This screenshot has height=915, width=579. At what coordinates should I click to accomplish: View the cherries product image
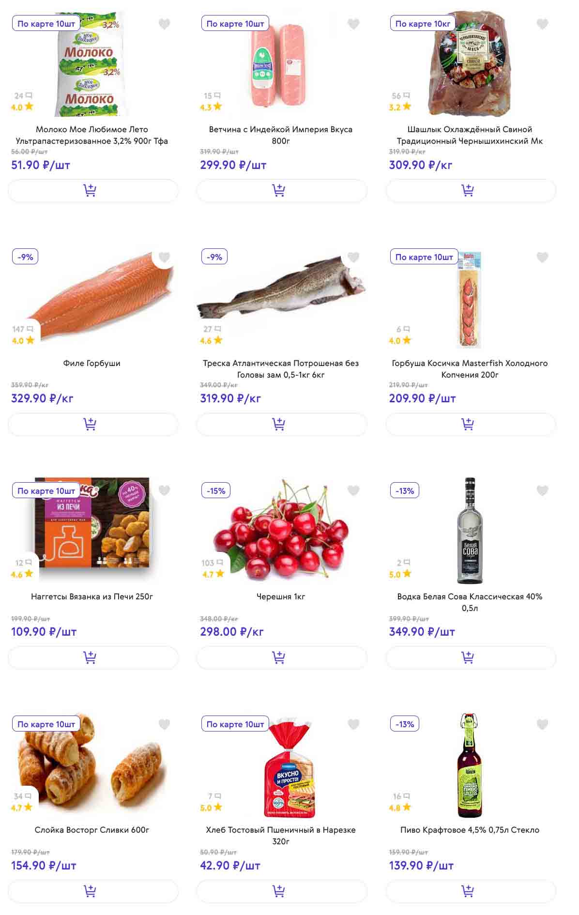click(282, 530)
